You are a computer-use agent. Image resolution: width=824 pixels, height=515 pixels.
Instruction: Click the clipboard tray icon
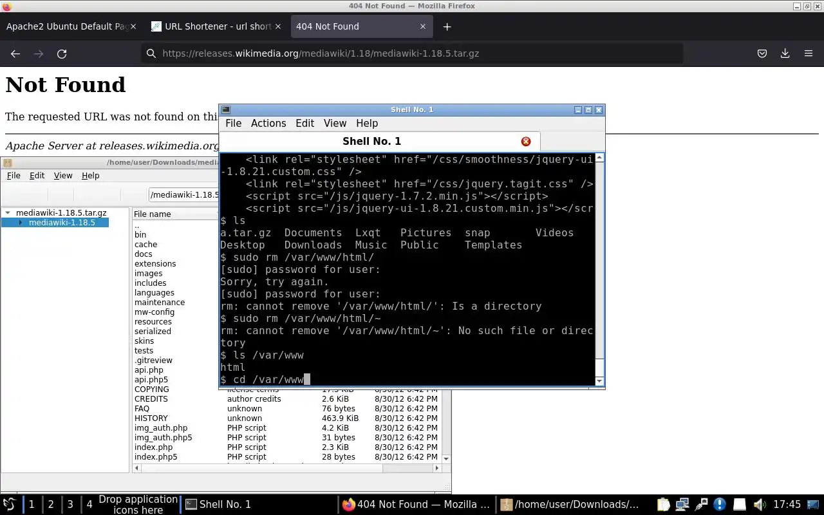(x=663, y=505)
